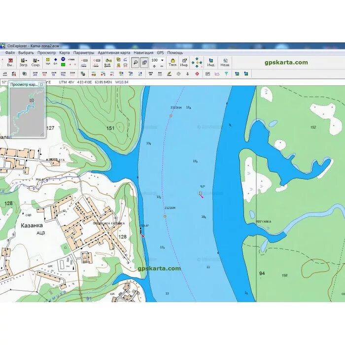The image size is (345, 345).
Task: Open the Выбрать menu
Action: pos(26,53)
